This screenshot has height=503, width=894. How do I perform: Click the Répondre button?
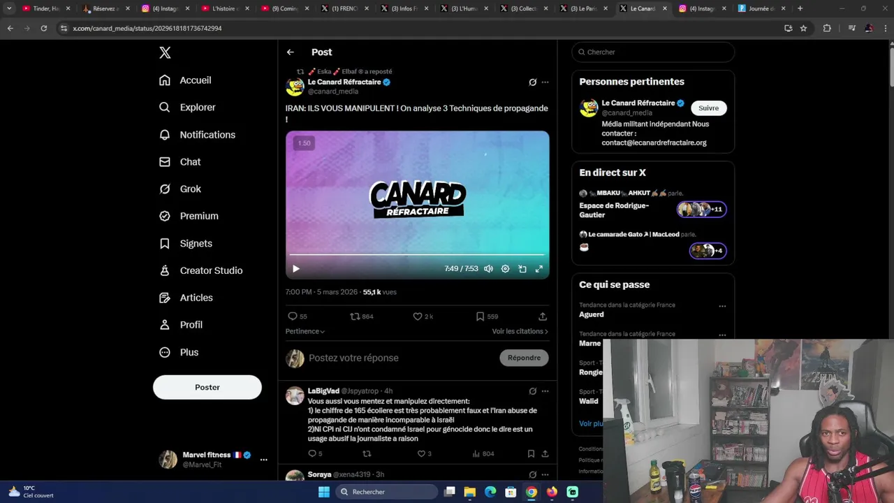524,358
